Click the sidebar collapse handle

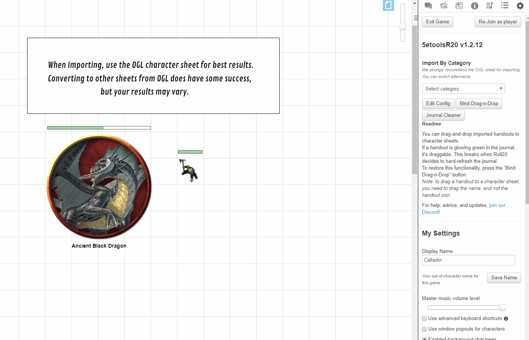416,18
